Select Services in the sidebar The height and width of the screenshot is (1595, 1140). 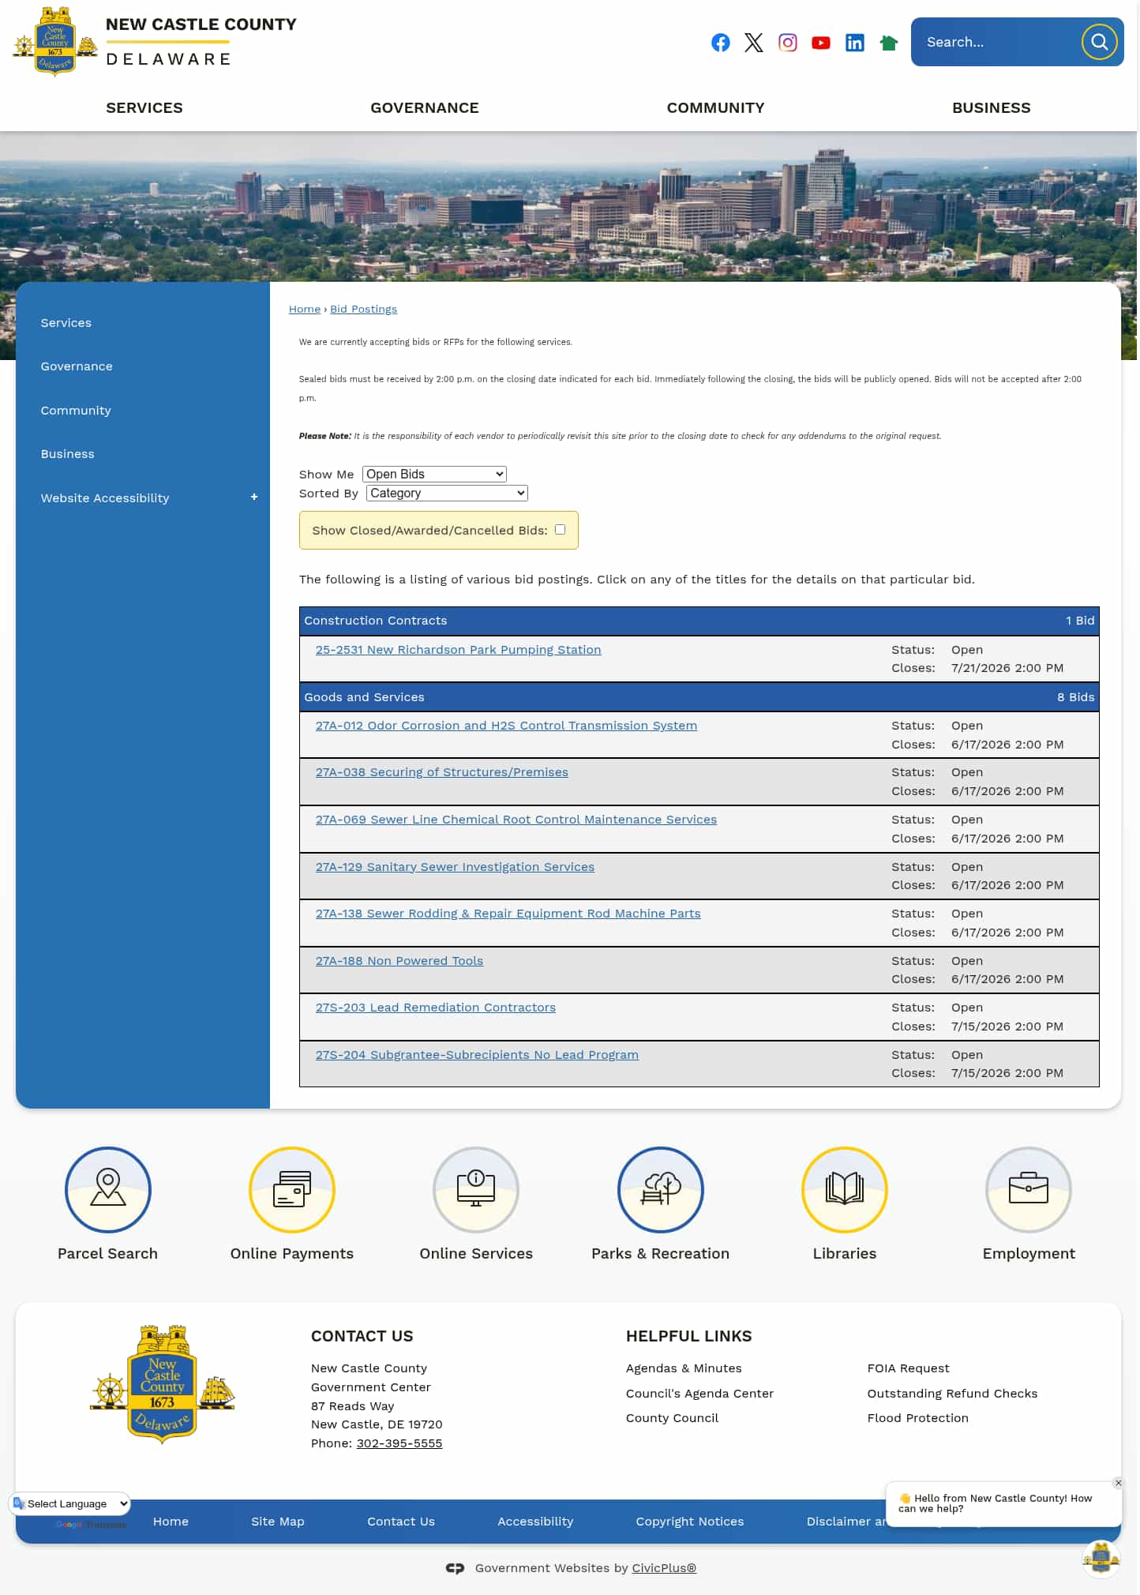pyautogui.click(x=66, y=323)
